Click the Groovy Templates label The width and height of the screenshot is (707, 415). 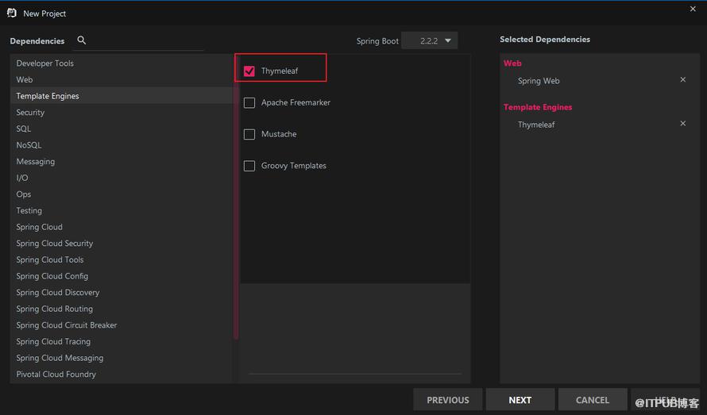[x=294, y=165]
